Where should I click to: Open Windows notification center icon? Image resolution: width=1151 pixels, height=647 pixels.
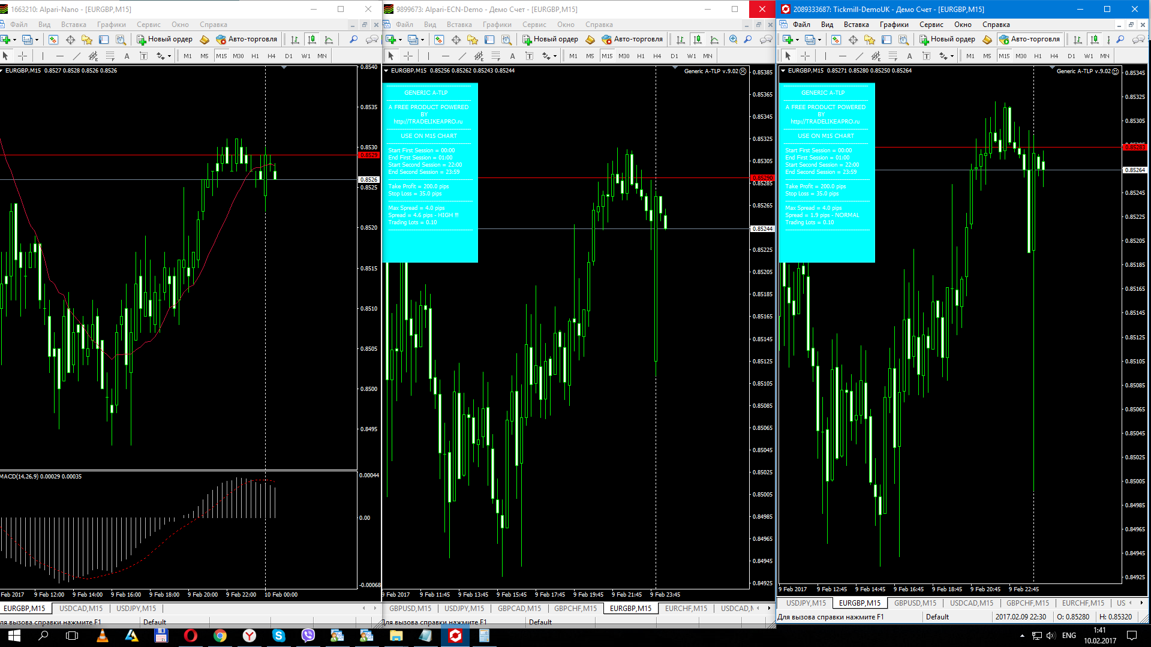[1132, 636]
